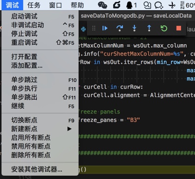This screenshot has height=179, width=195.
Task: Click freeze_panes assignment in code
Action: pos(110,120)
